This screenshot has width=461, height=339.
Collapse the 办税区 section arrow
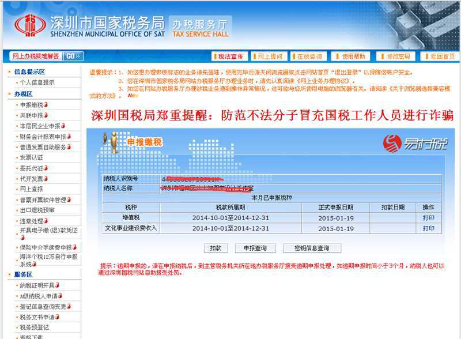pos(10,94)
